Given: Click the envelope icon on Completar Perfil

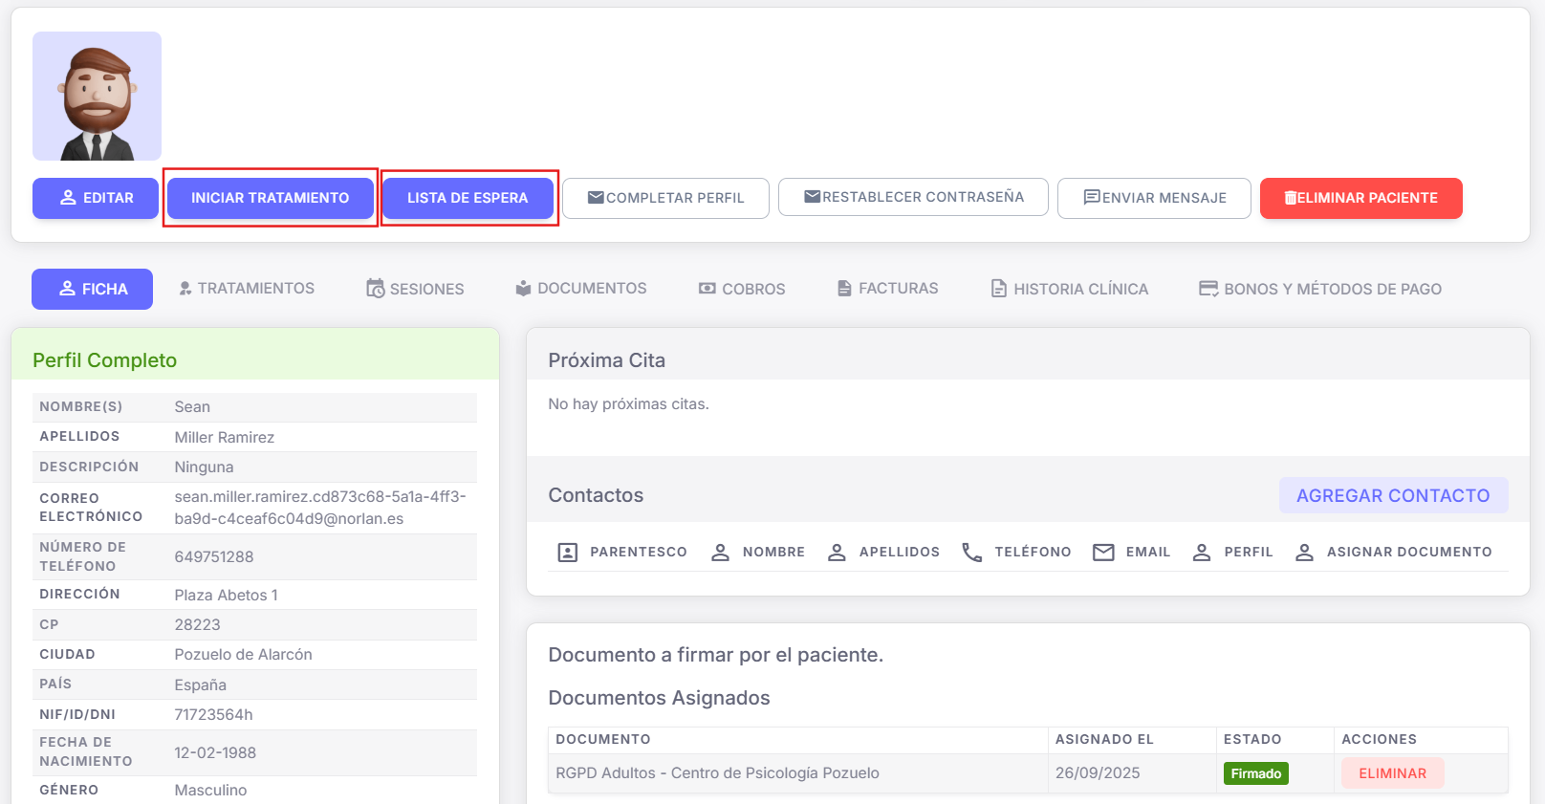Looking at the screenshot, I should [596, 198].
